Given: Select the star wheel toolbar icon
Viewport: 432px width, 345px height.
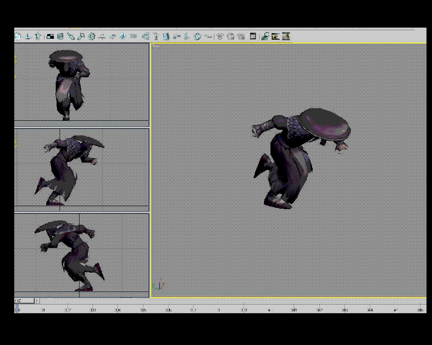Looking at the screenshot, I should coord(197,36).
